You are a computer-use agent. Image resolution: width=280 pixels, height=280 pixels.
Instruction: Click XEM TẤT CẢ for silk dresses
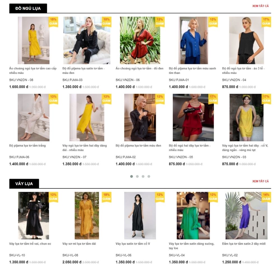pyautogui.click(x=260, y=181)
